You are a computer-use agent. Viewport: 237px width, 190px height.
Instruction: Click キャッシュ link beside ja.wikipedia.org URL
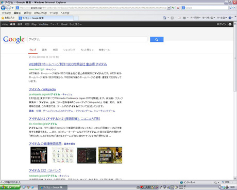(67, 94)
